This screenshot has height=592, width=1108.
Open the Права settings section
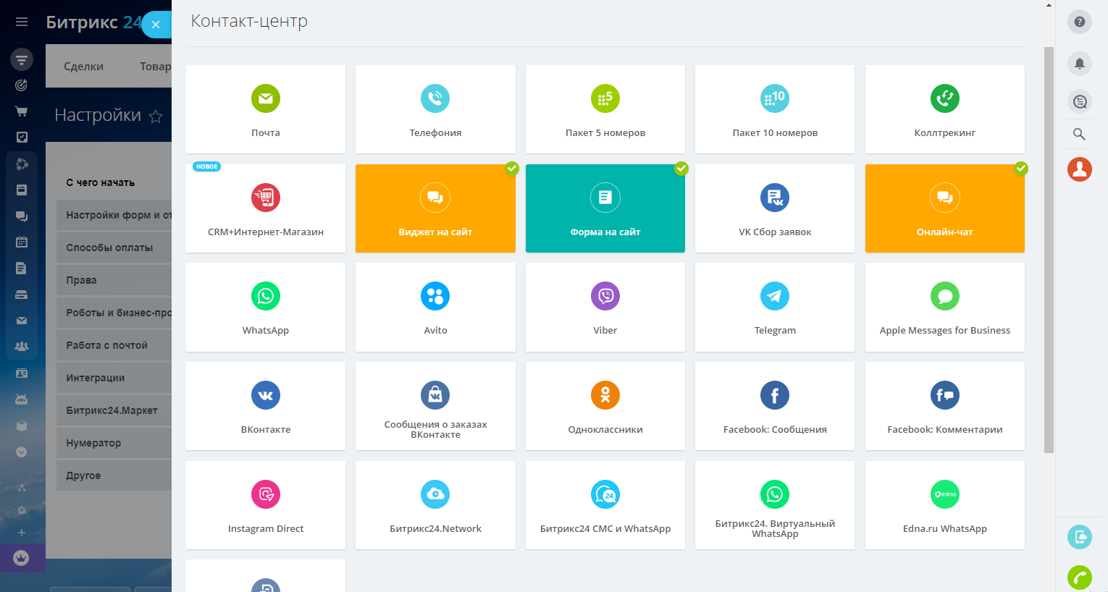pyautogui.click(x=114, y=280)
